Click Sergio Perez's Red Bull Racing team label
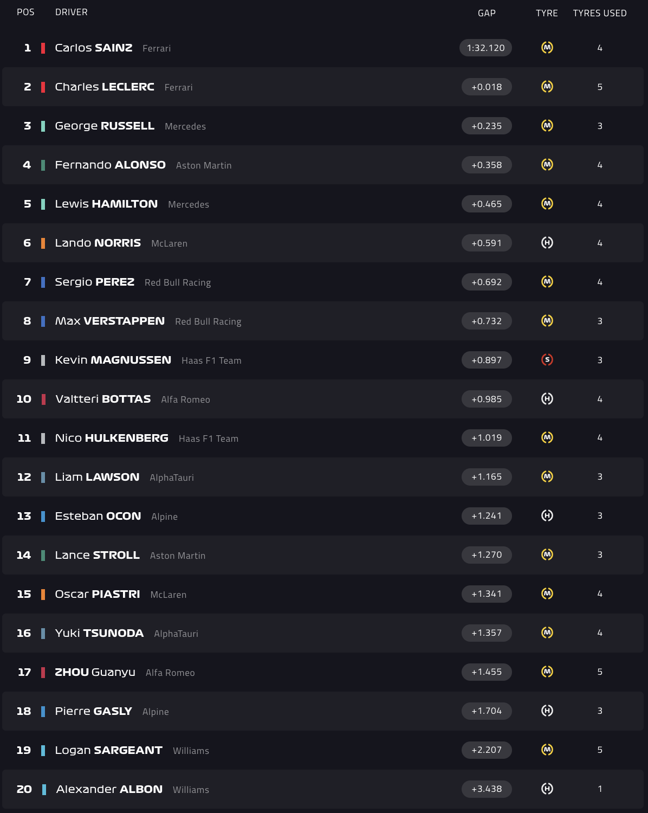Image resolution: width=648 pixels, height=813 pixels. pyautogui.click(x=178, y=282)
